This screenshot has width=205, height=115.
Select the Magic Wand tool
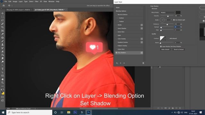3,24
